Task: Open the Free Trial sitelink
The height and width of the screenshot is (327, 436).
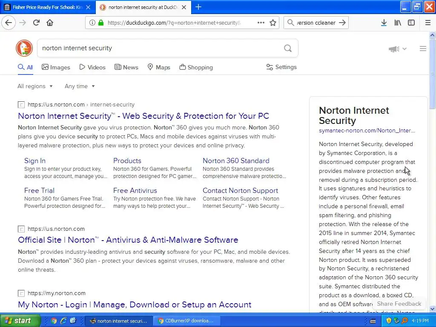Action: coord(39,190)
